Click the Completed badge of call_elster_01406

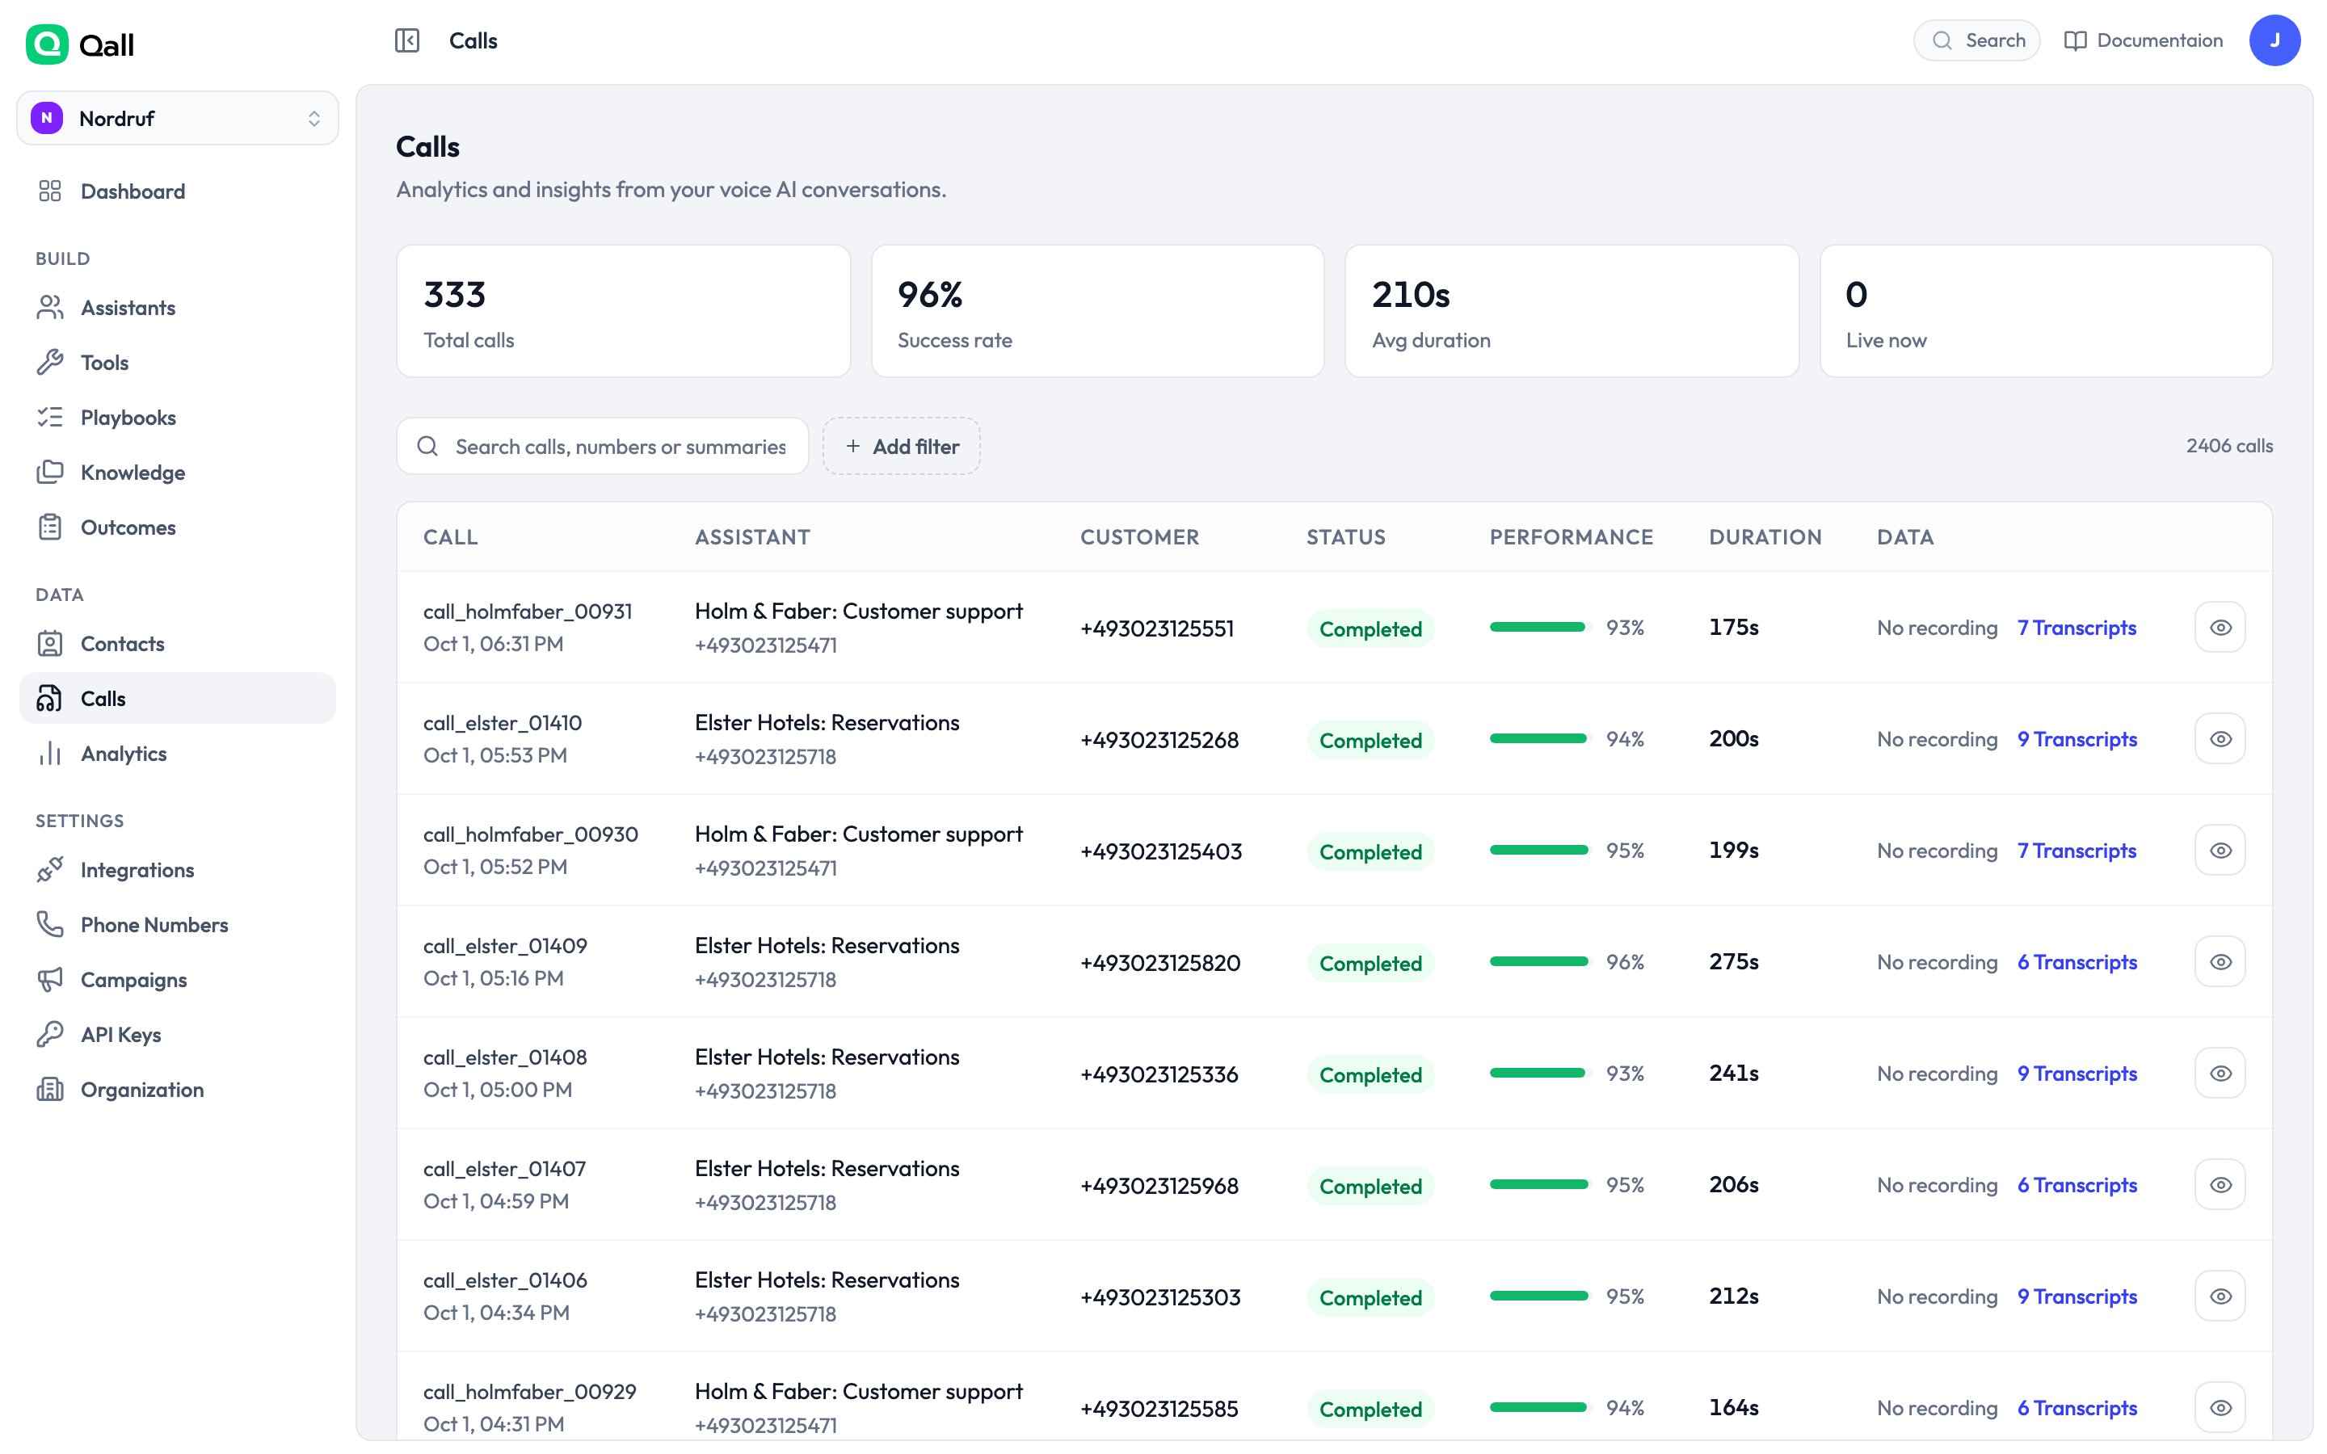point(1370,1297)
